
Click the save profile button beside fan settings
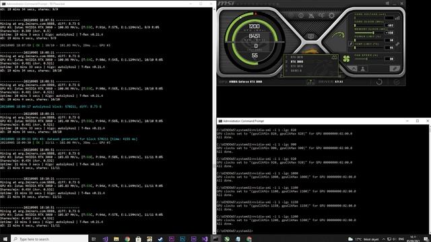(x=395, y=69)
